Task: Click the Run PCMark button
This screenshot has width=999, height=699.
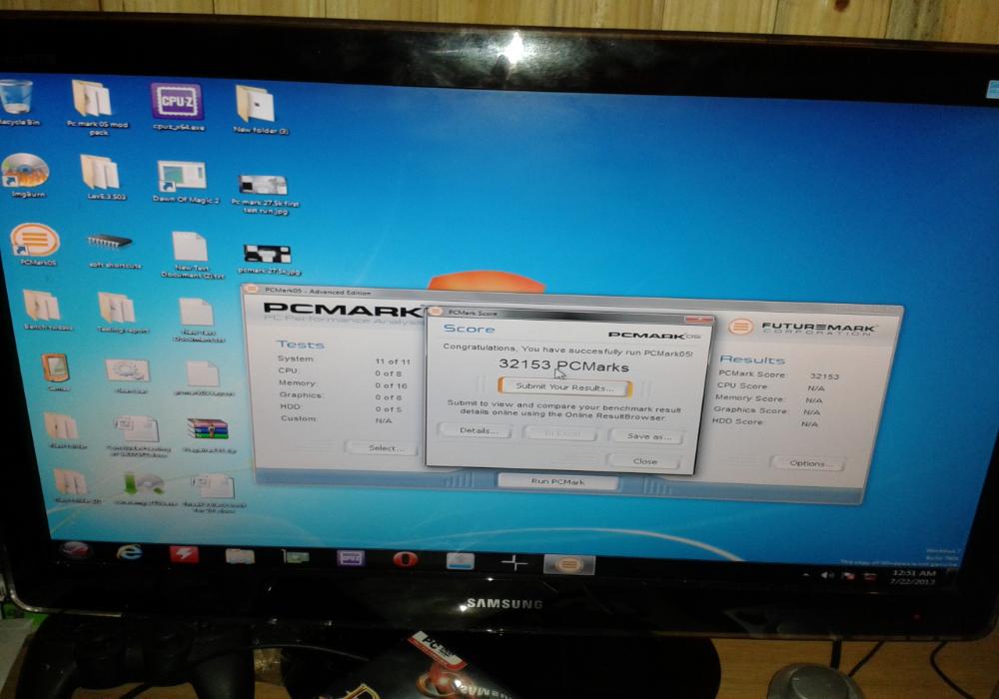Action: (557, 481)
